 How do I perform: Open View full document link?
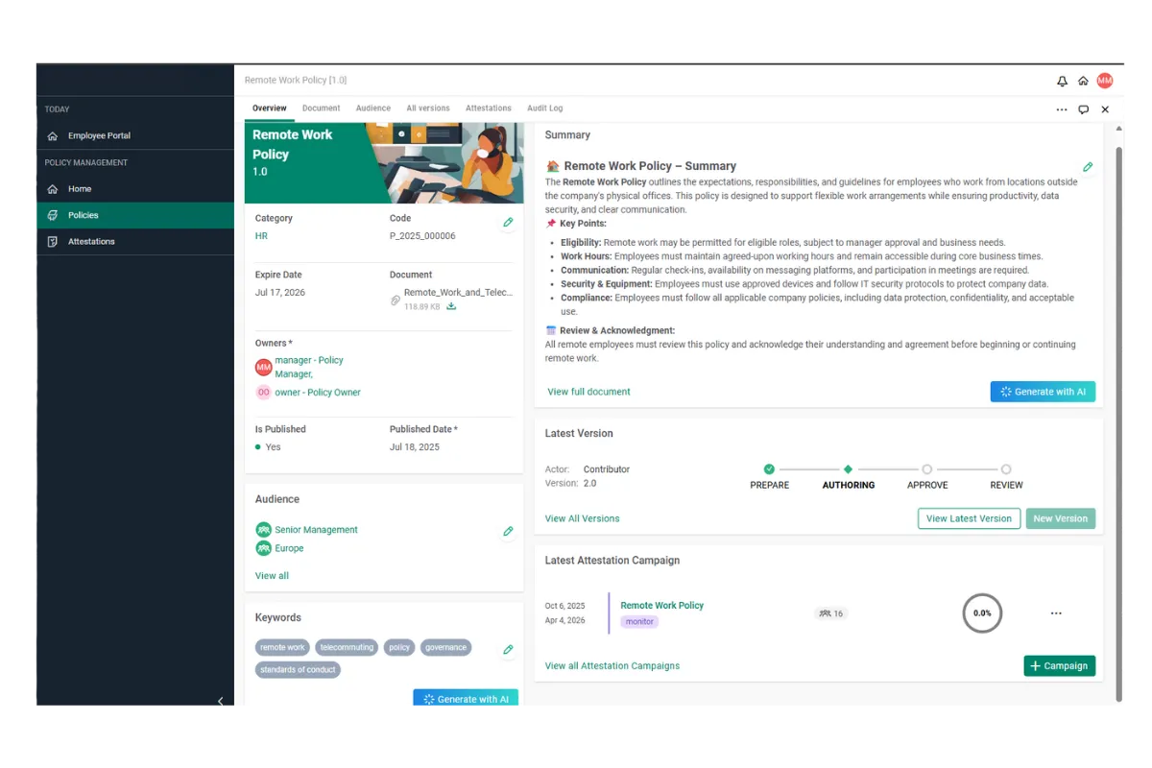coord(587,391)
